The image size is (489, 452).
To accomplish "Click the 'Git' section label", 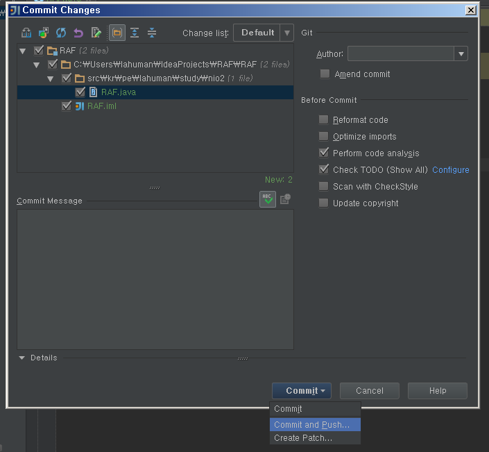I will coord(307,33).
